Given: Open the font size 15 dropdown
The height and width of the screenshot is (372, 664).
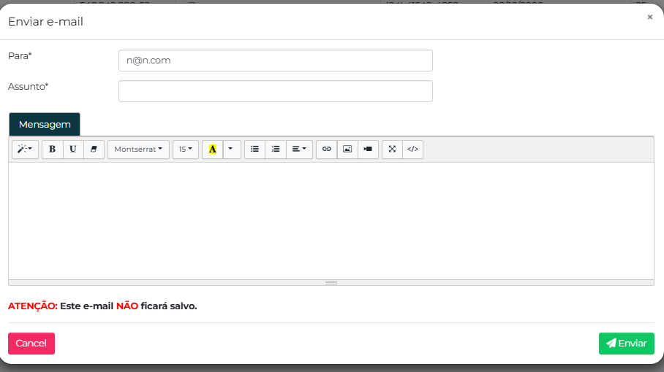Looking at the screenshot, I should [x=186, y=149].
